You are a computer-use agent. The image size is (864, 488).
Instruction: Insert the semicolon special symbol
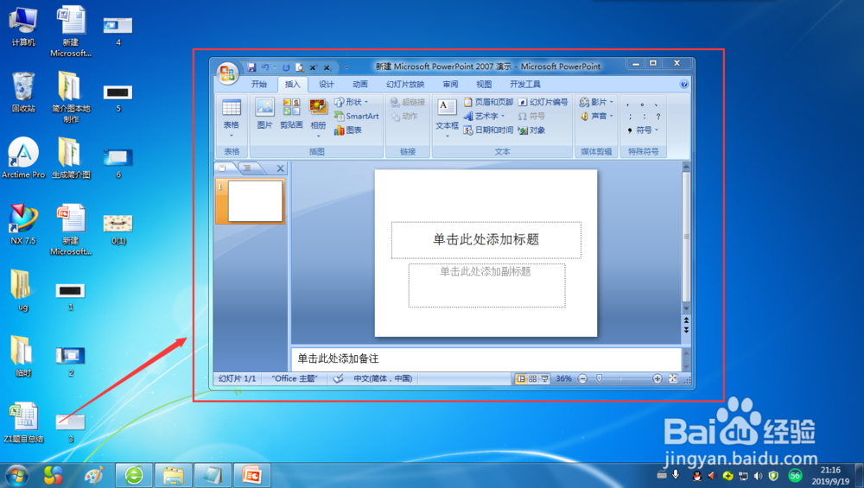tap(630, 117)
